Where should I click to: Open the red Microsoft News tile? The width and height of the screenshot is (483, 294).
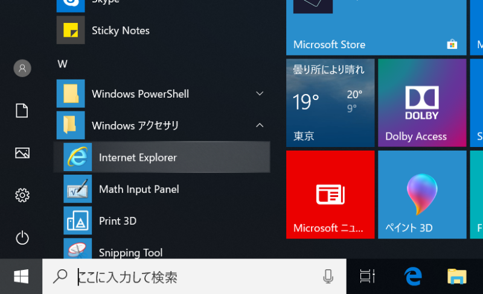pyautogui.click(x=330, y=194)
